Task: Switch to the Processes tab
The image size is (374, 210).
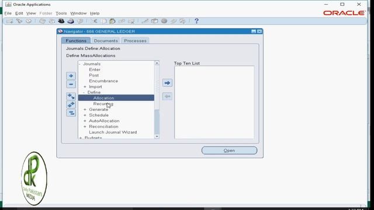Action: point(135,41)
